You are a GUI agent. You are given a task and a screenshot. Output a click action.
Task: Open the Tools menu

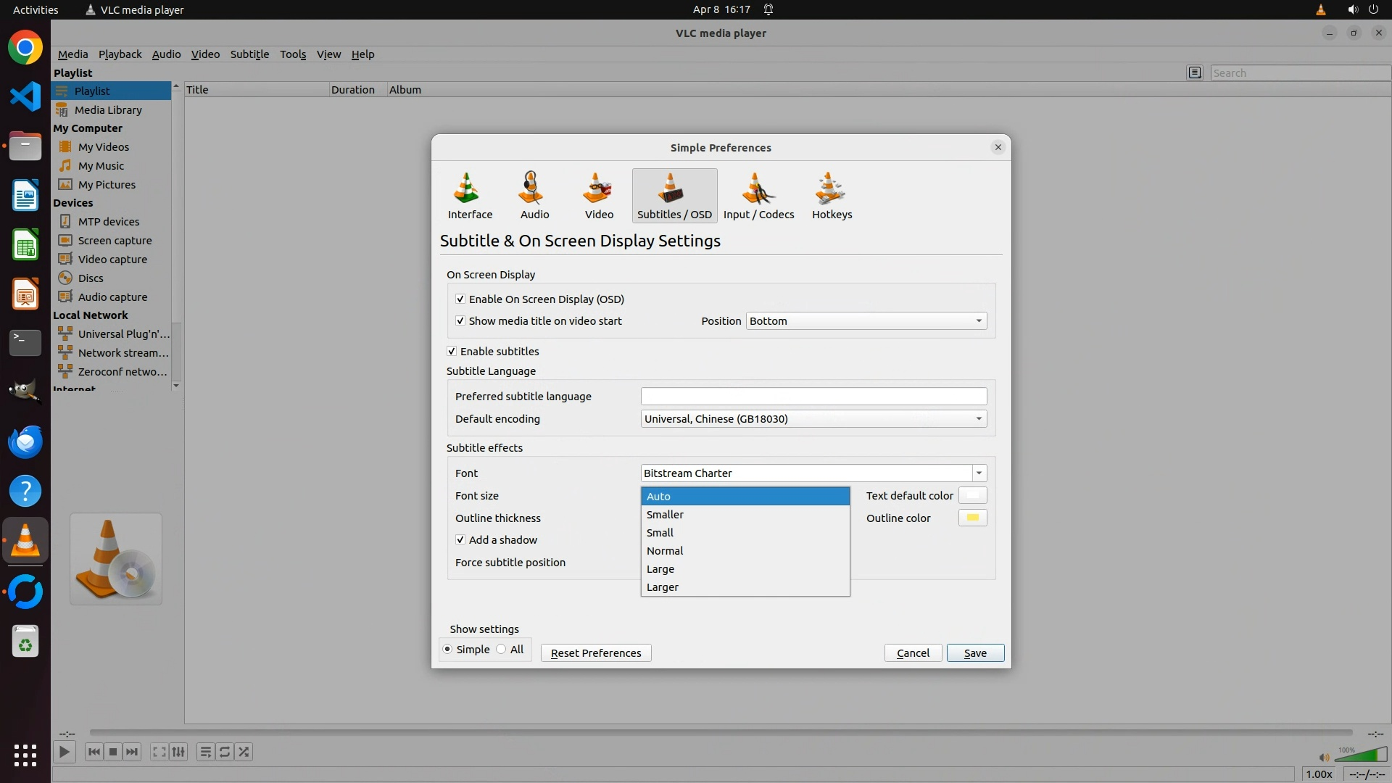tap(292, 54)
